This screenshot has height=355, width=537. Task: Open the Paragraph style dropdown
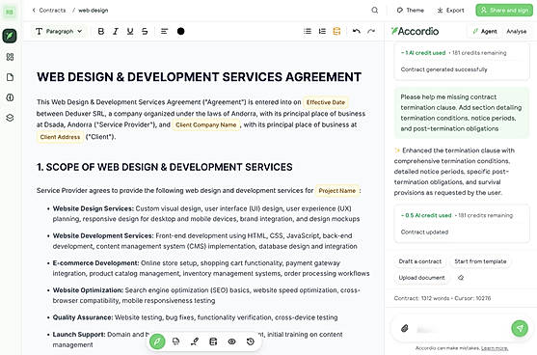pyautogui.click(x=59, y=32)
